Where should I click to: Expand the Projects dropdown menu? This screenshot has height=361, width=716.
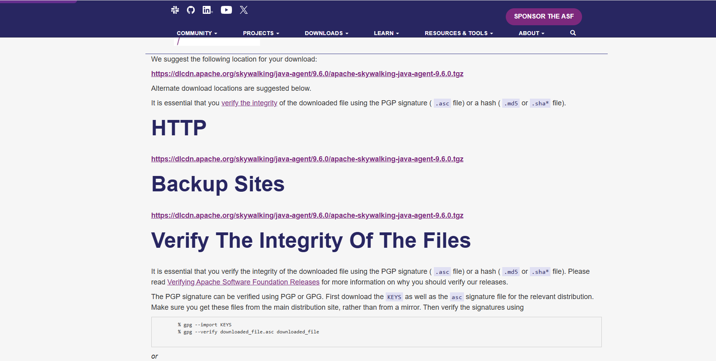point(261,33)
